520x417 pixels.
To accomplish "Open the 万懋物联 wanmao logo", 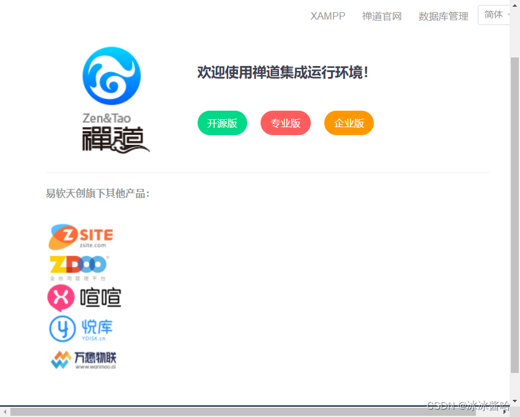I will pyautogui.click(x=84, y=360).
